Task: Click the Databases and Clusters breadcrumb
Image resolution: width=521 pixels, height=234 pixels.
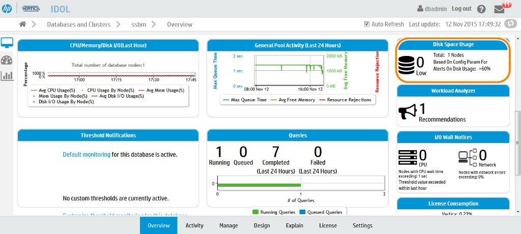Action: pos(79,24)
